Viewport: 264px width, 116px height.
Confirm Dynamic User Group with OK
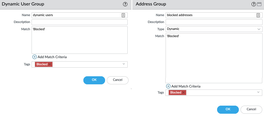(94, 80)
